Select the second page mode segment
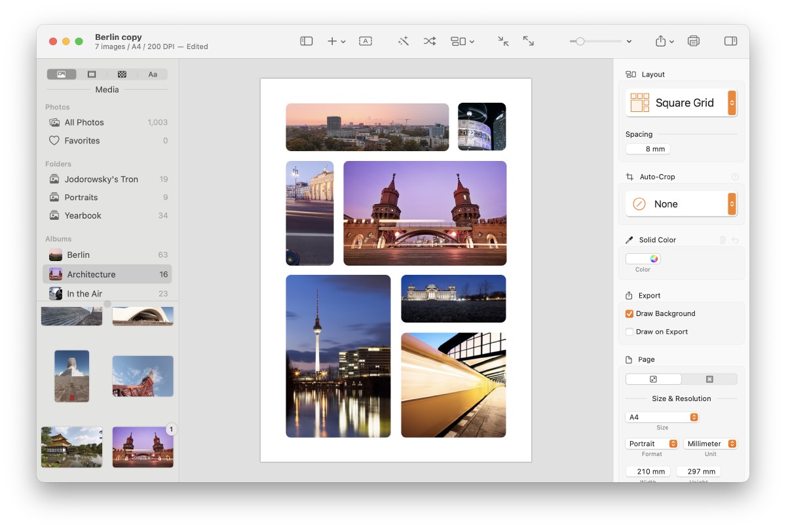This screenshot has height=530, width=786. (x=709, y=379)
